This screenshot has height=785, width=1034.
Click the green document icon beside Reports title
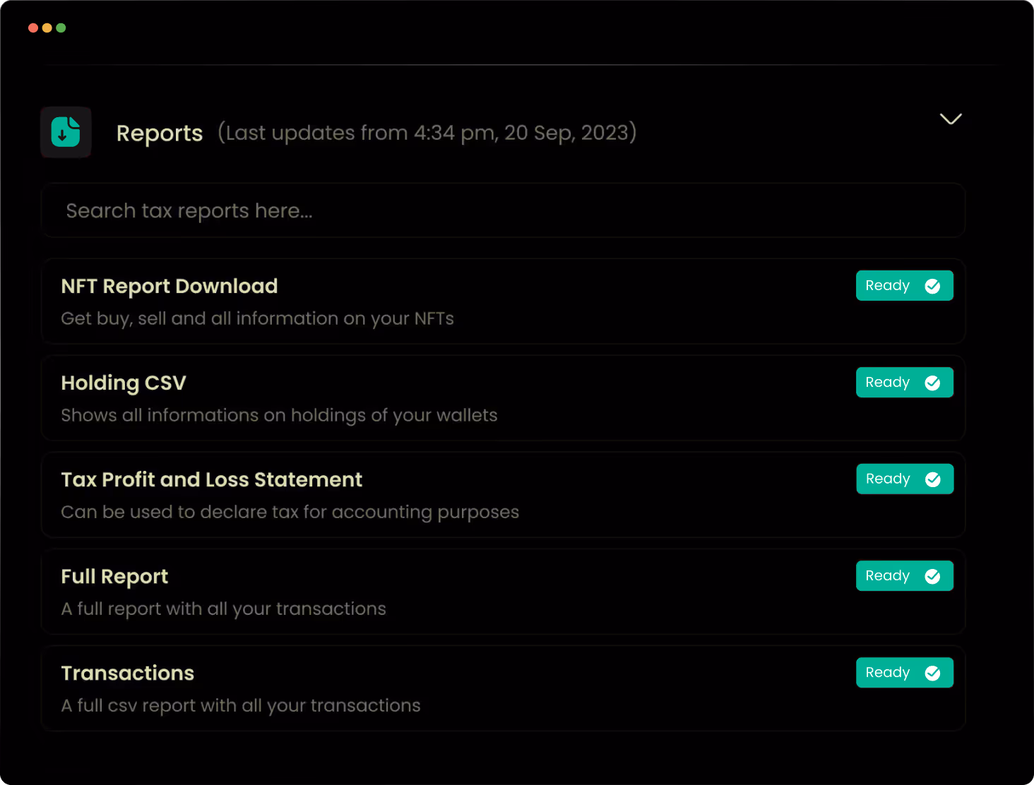pos(66,132)
